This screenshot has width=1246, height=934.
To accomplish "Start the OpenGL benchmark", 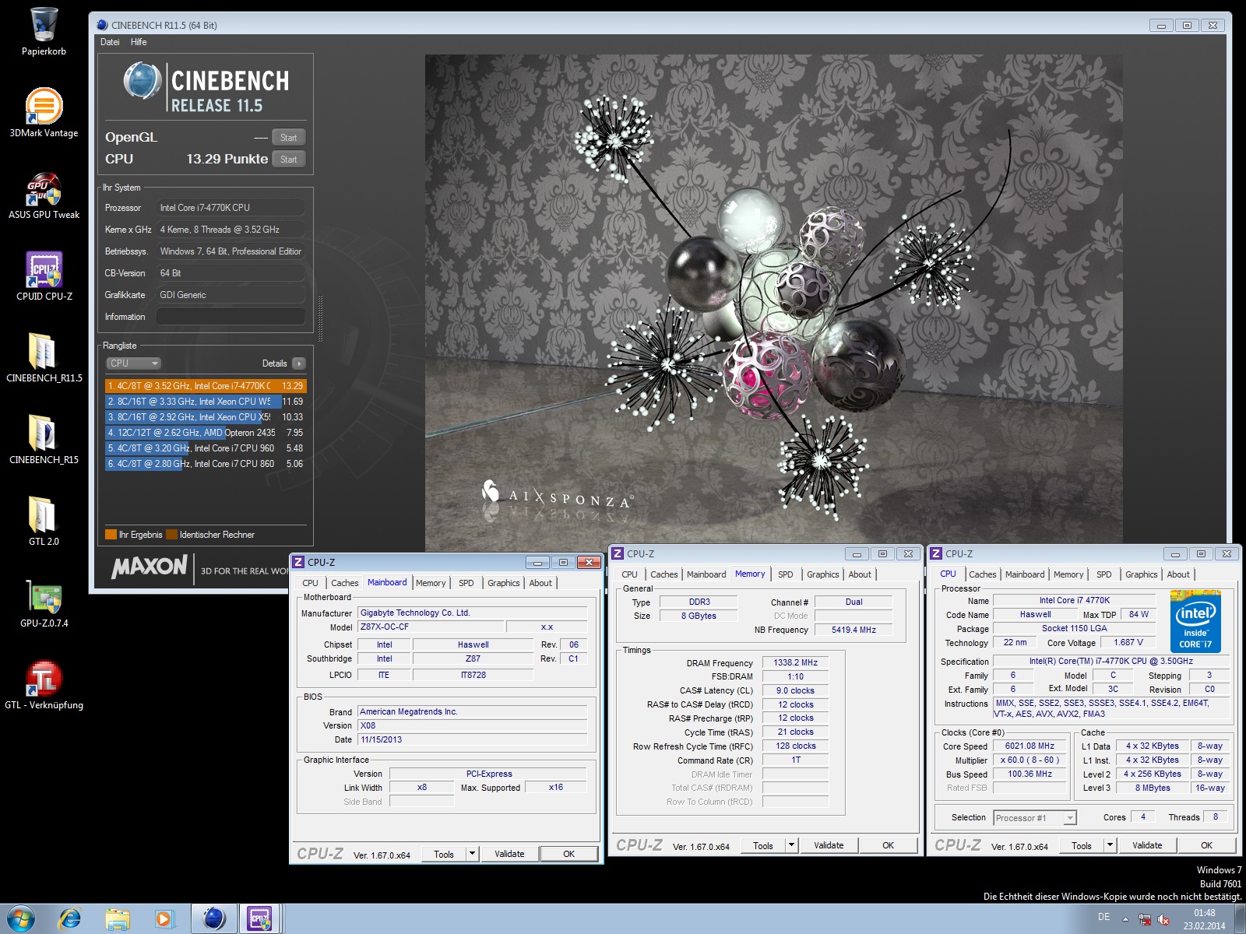I will (x=288, y=138).
